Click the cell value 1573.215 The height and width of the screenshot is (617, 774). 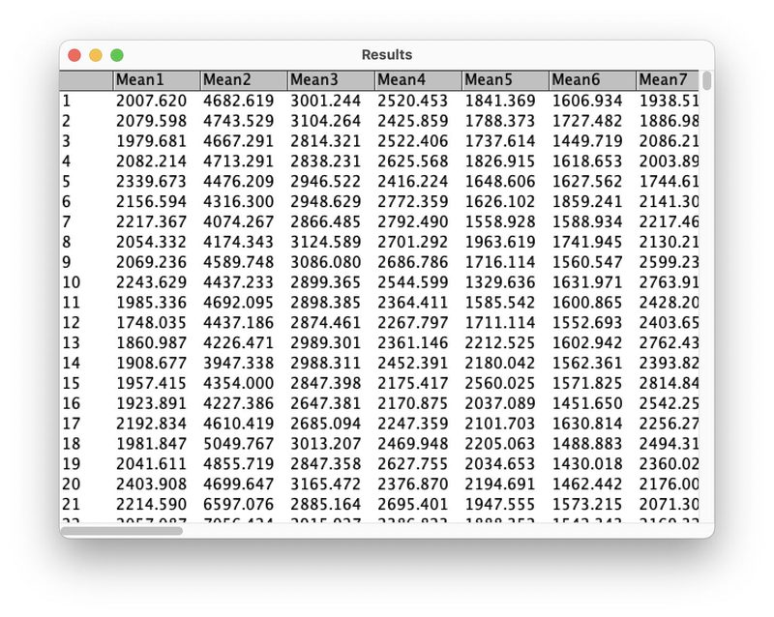coord(587,505)
